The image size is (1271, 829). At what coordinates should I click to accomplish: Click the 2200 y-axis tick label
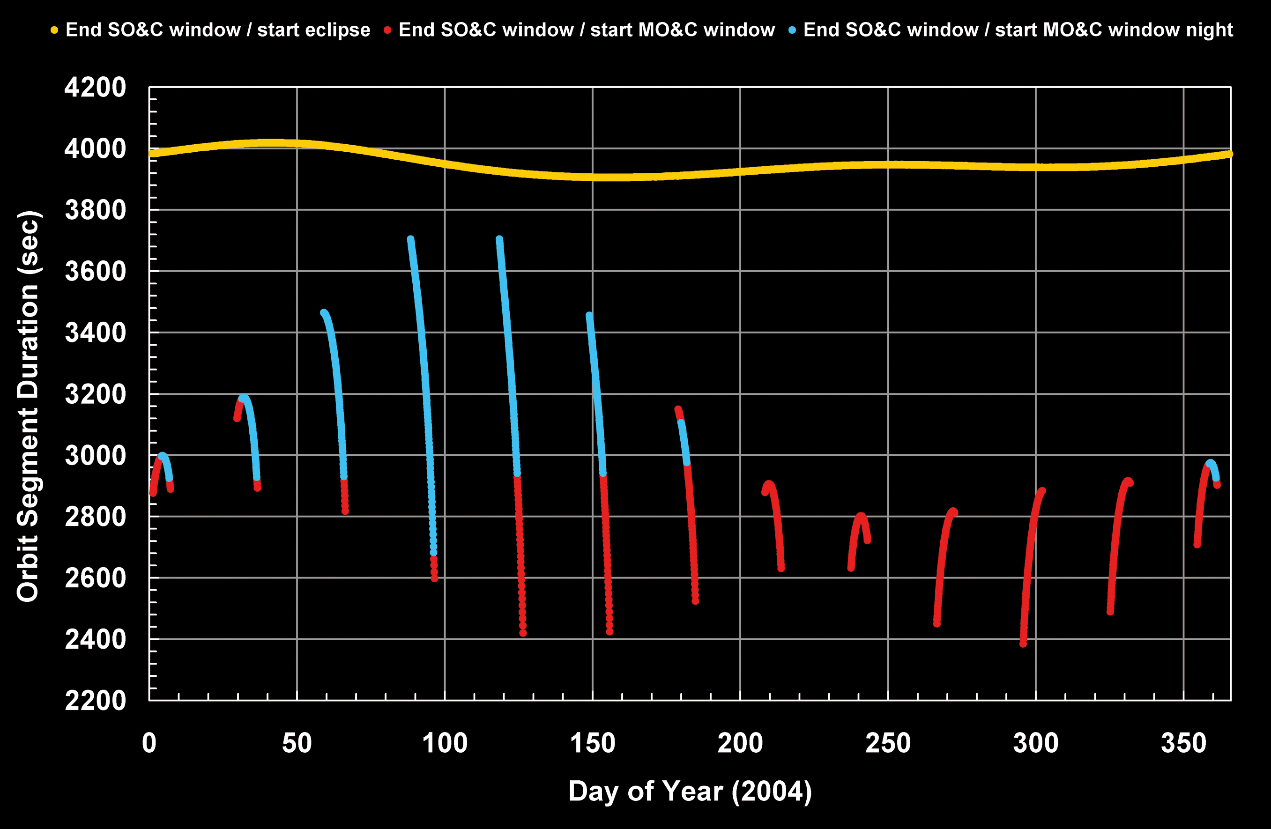point(95,700)
